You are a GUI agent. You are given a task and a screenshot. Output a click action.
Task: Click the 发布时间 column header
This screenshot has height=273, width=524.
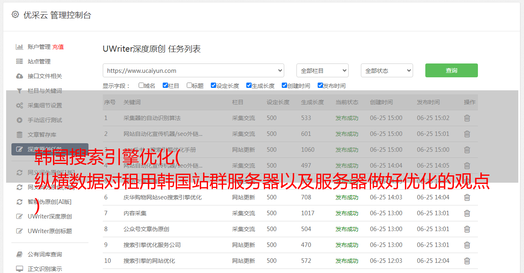pos(428,102)
